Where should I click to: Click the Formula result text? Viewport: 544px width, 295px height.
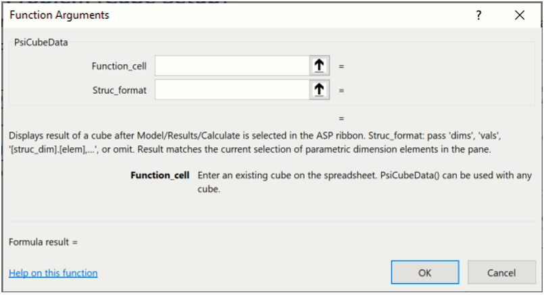point(43,241)
